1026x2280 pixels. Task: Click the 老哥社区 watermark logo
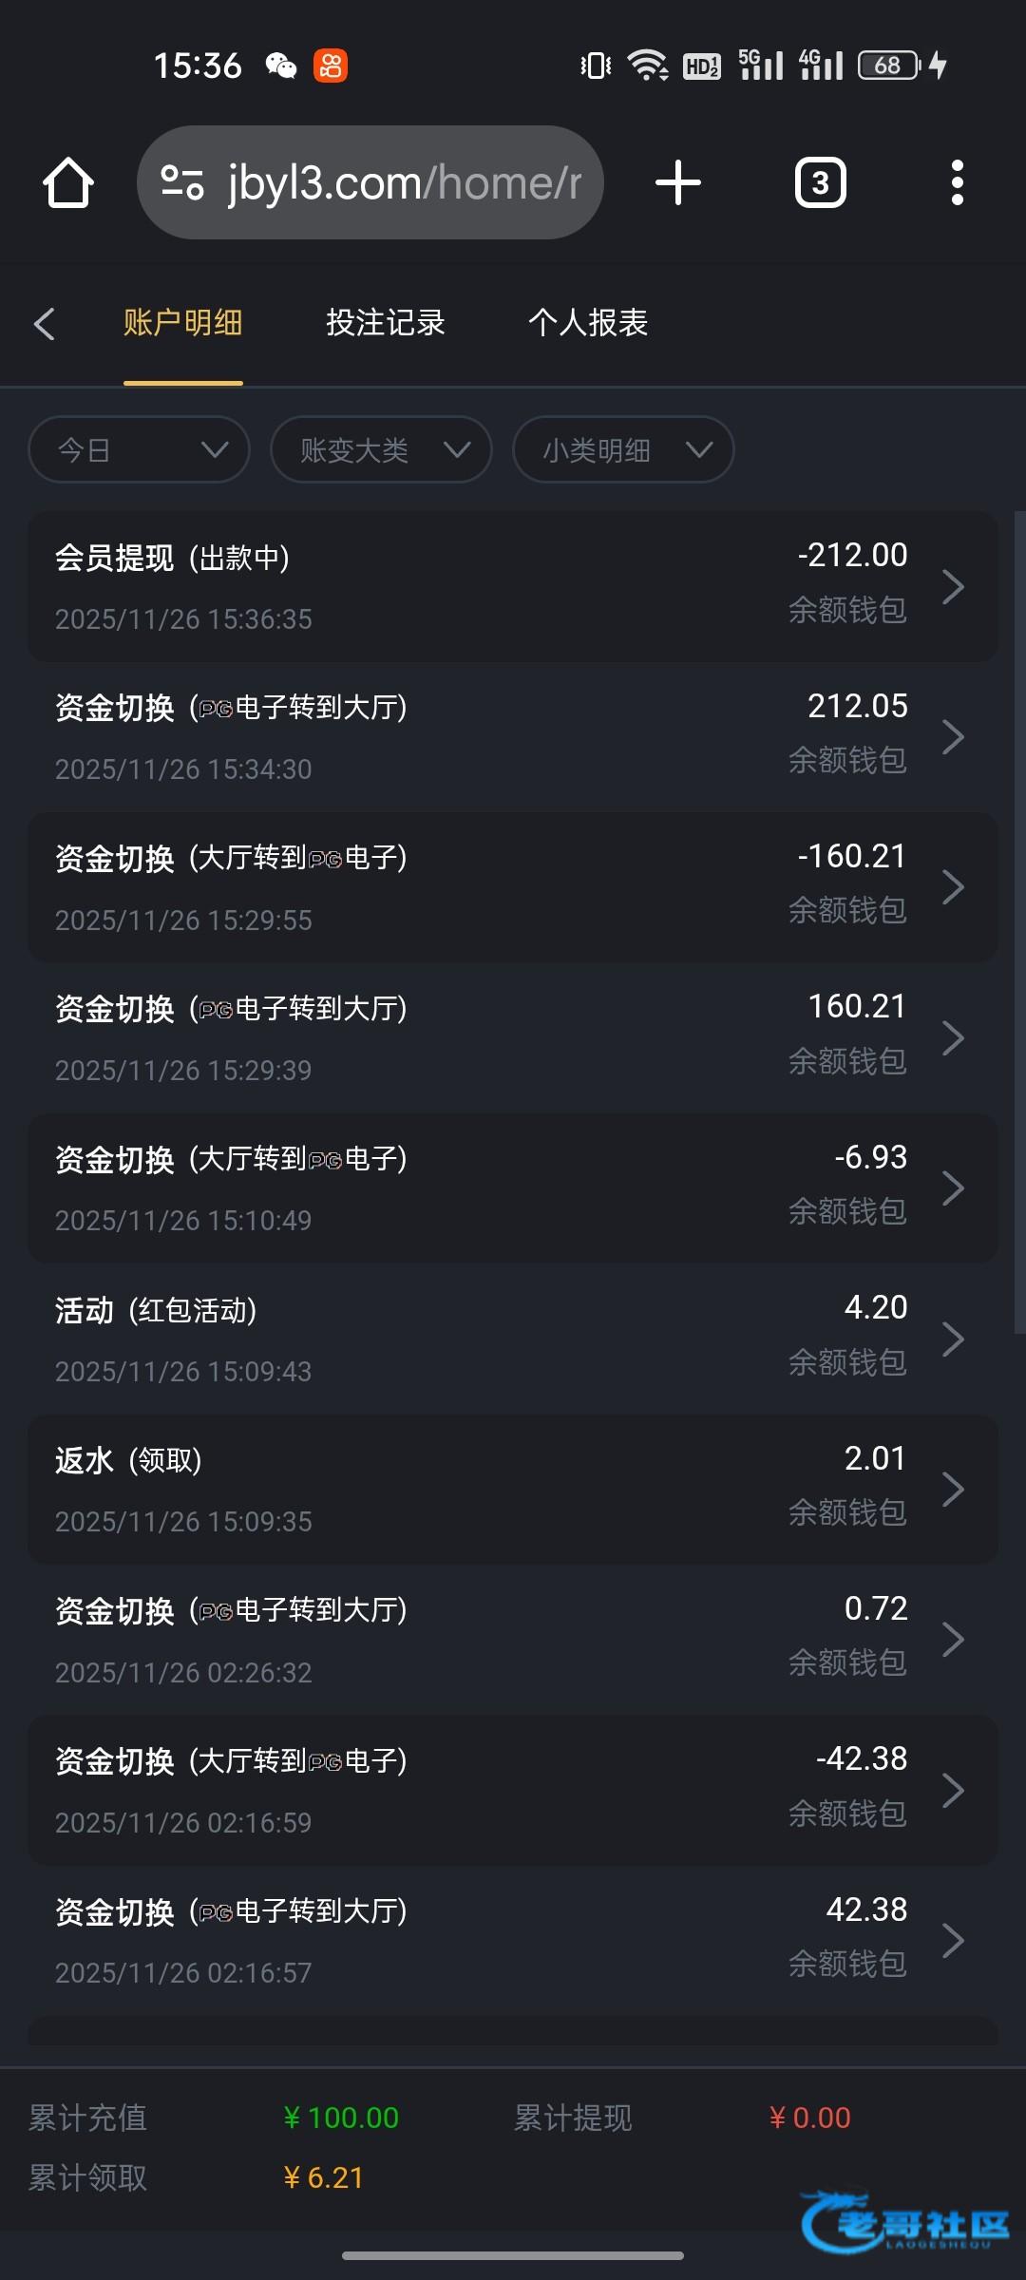point(905,2221)
